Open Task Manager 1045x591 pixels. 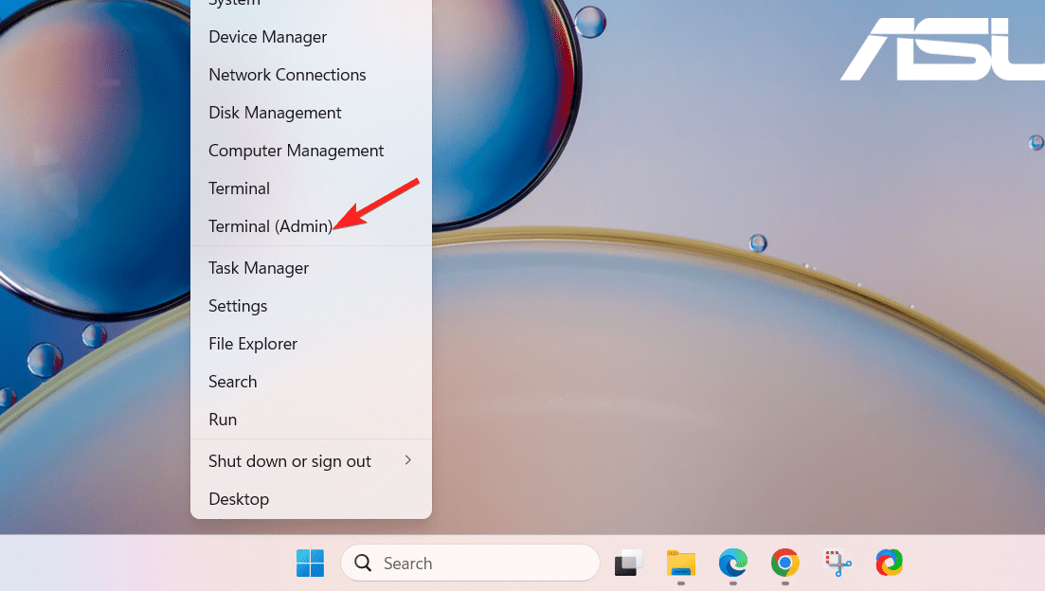pyautogui.click(x=258, y=268)
